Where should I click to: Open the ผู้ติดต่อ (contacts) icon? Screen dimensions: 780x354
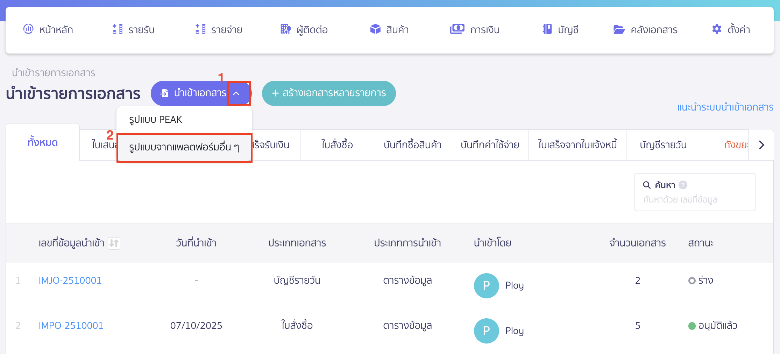coord(285,29)
